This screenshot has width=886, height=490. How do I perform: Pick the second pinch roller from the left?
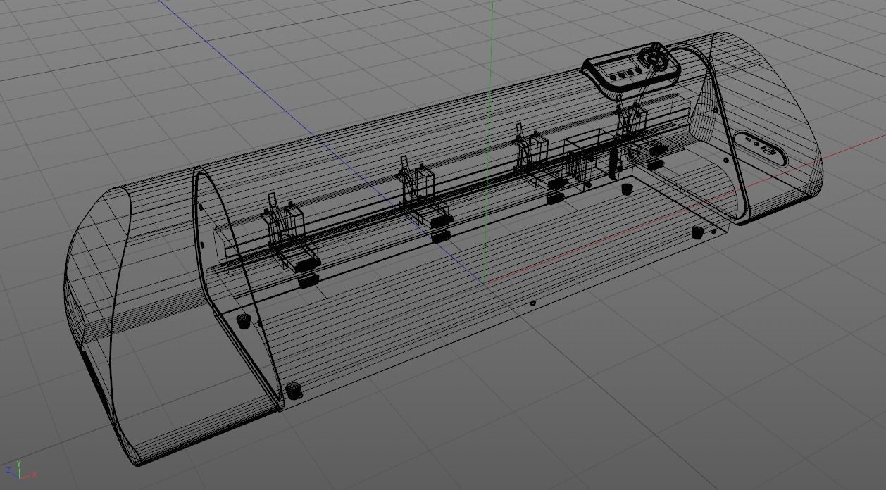pos(425,199)
